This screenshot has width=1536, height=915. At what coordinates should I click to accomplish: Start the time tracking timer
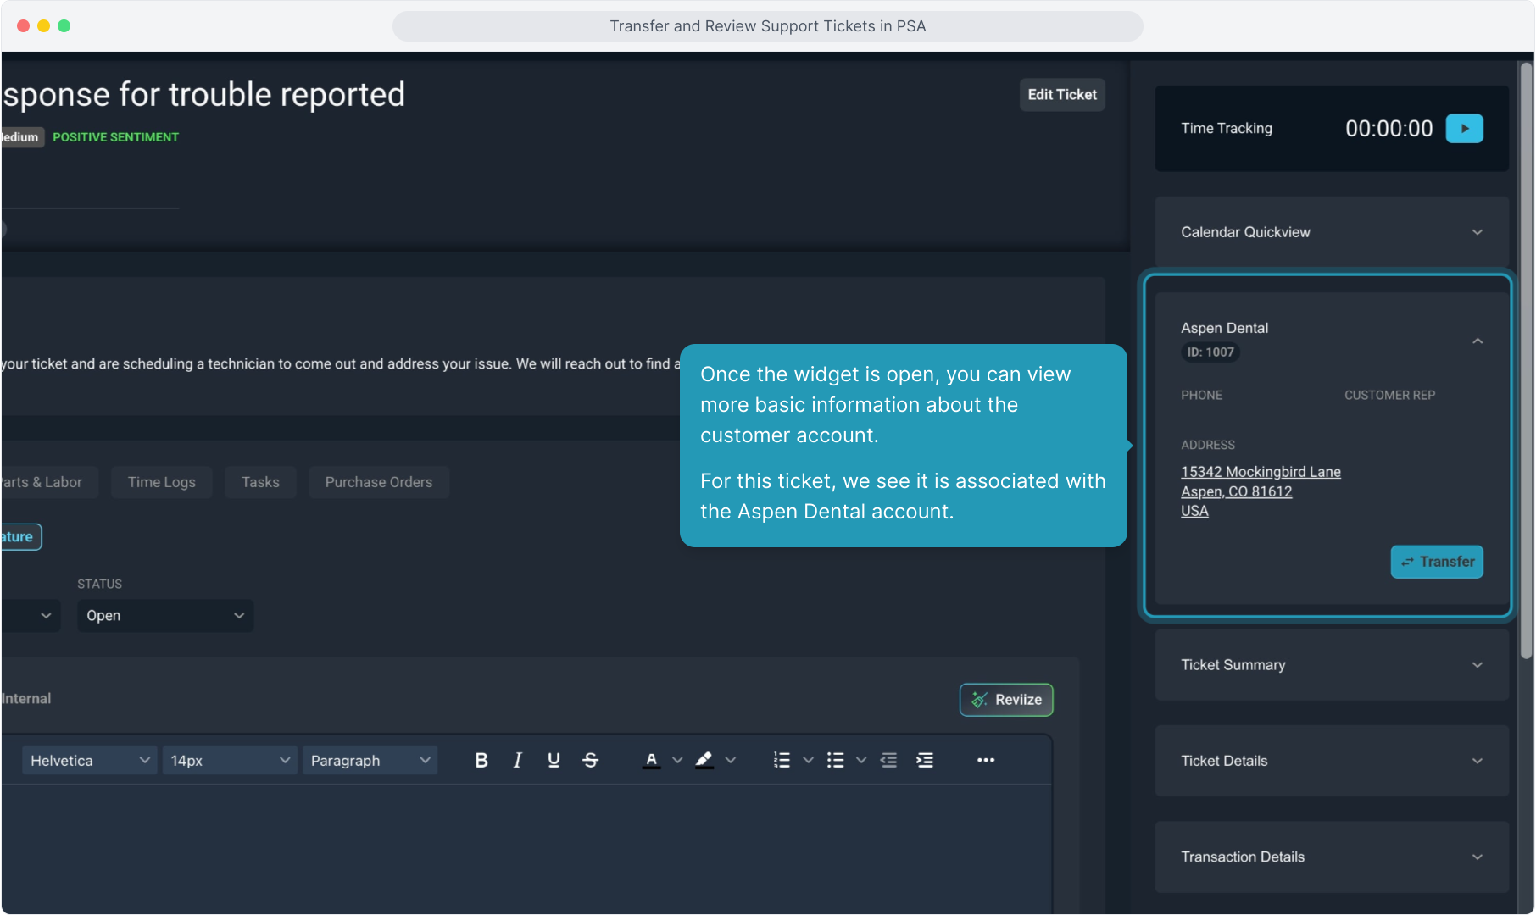click(x=1464, y=129)
